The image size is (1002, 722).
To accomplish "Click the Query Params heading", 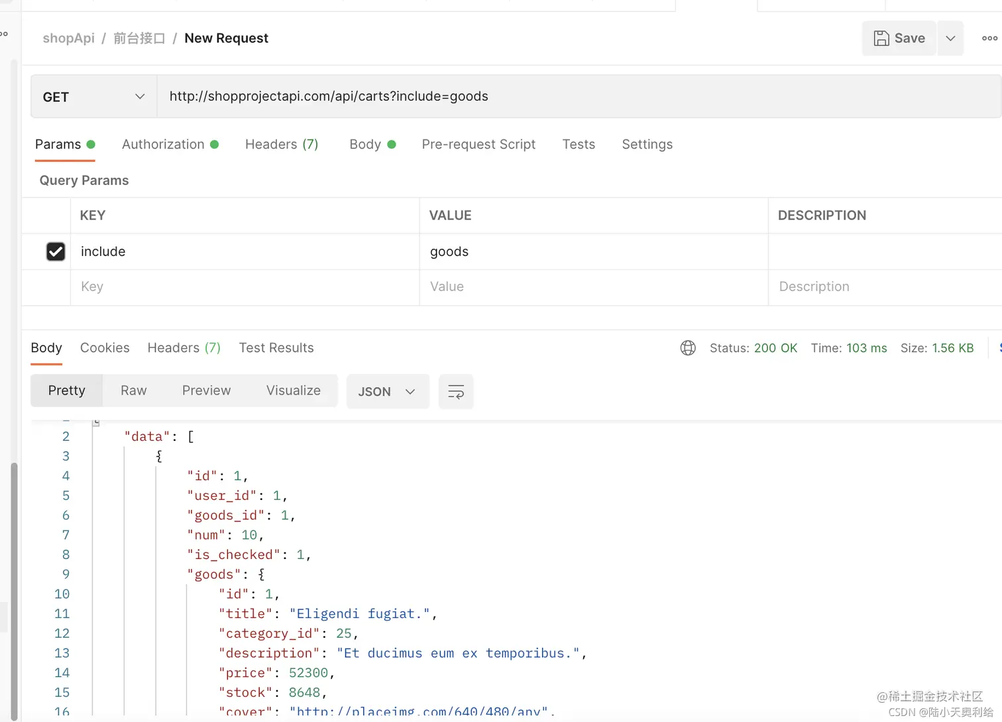I will 84,180.
